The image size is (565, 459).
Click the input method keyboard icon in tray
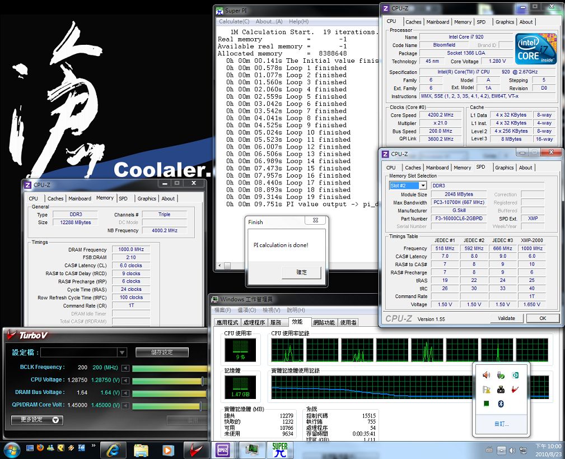(x=489, y=449)
